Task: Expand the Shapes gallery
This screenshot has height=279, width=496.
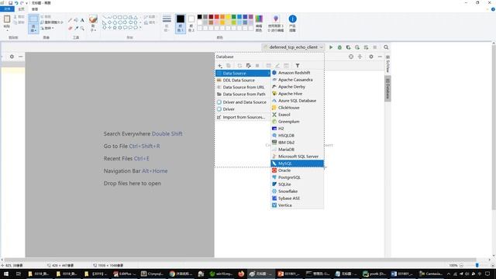Action: pos(140,28)
